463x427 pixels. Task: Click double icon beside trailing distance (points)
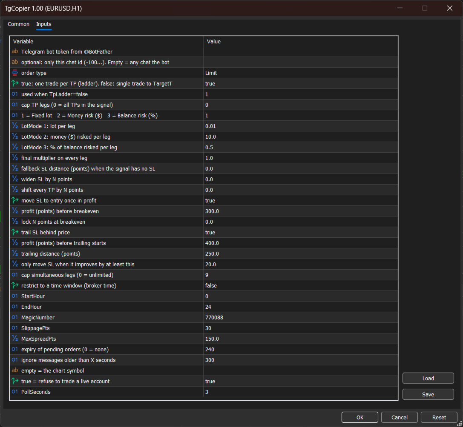tap(15, 253)
